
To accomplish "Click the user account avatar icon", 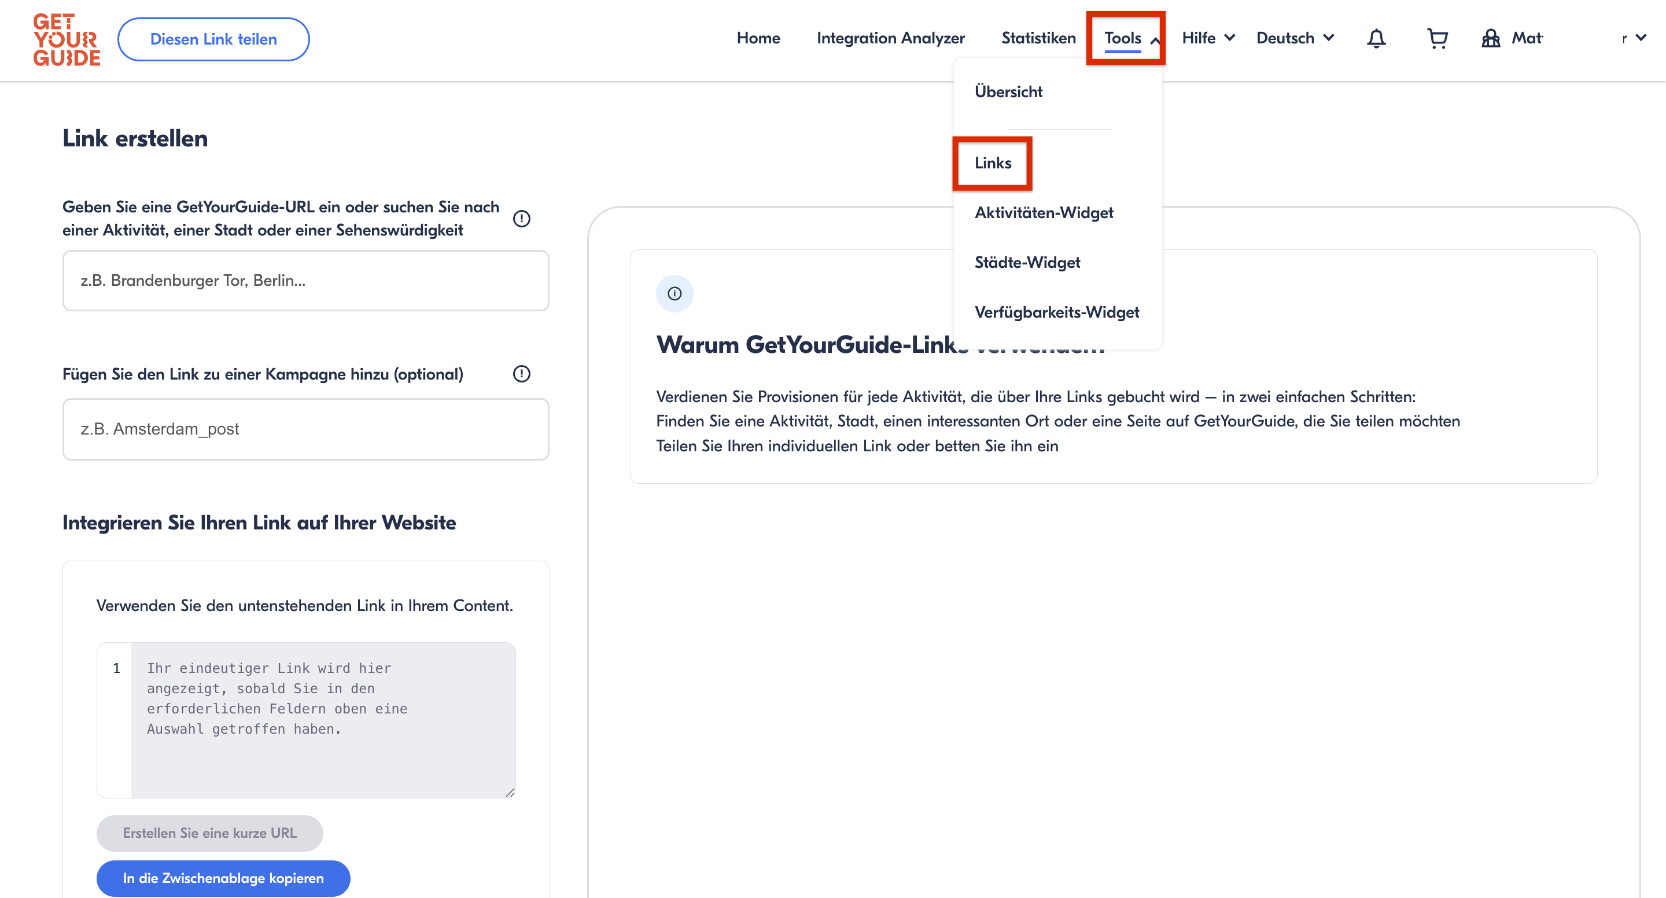I will click(1491, 39).
